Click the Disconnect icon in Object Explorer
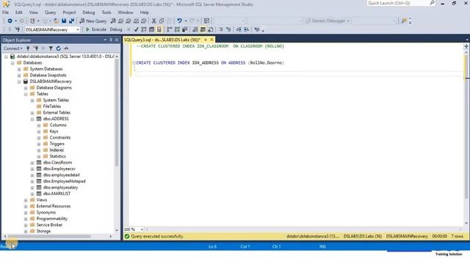This screenshot has width=470, height=264. pyautogui.click(x=36, y=48)
